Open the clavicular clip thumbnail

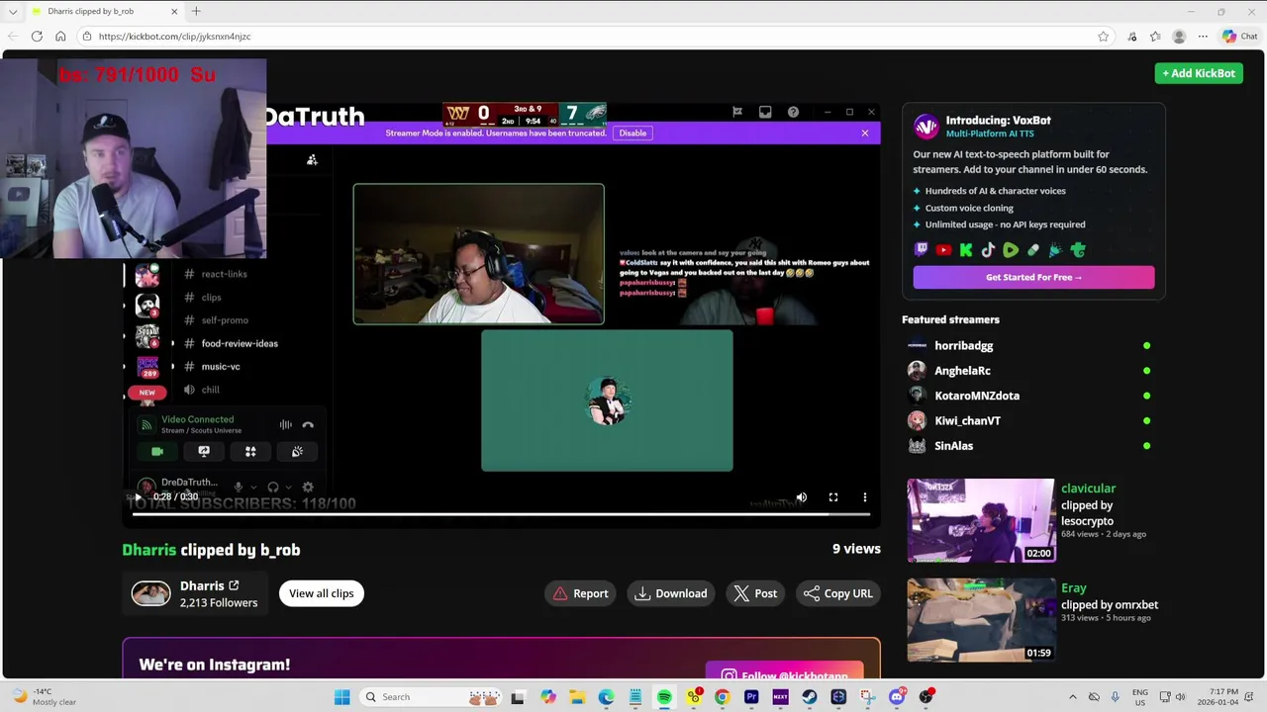tap(981, 521)
